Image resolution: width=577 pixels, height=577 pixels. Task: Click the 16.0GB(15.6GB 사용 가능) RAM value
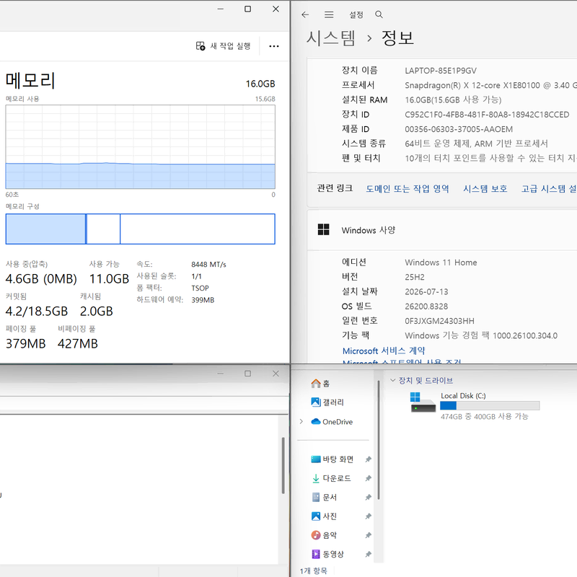coord(453,100)
